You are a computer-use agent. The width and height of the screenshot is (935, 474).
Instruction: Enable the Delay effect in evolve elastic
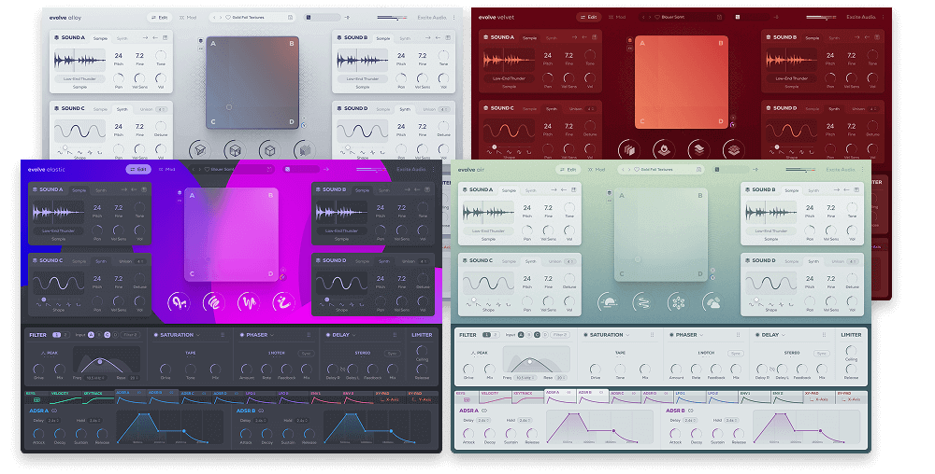coord(326,334)
